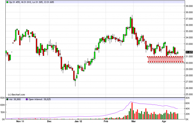The image size is (193, 123).
Task: Click the tallest red volume bar near Mar
Action: click(132, 111)
